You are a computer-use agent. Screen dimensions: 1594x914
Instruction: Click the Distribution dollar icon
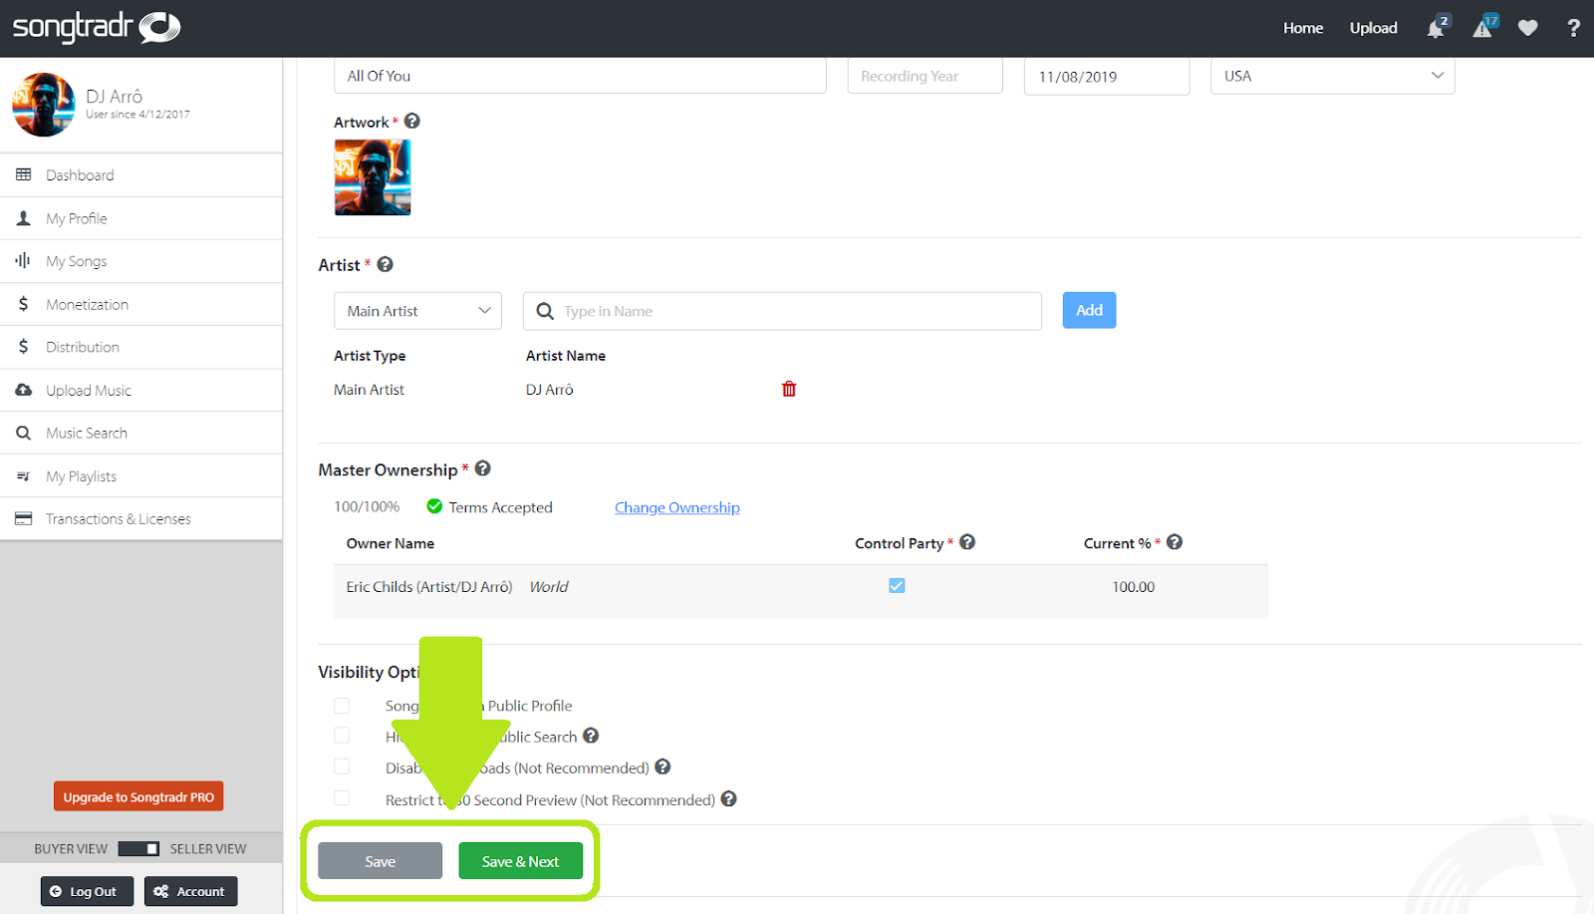coord(23,347)
